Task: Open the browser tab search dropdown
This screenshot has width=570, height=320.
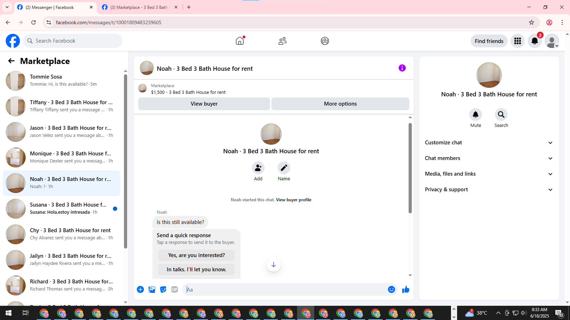Action: coord(7,7)
